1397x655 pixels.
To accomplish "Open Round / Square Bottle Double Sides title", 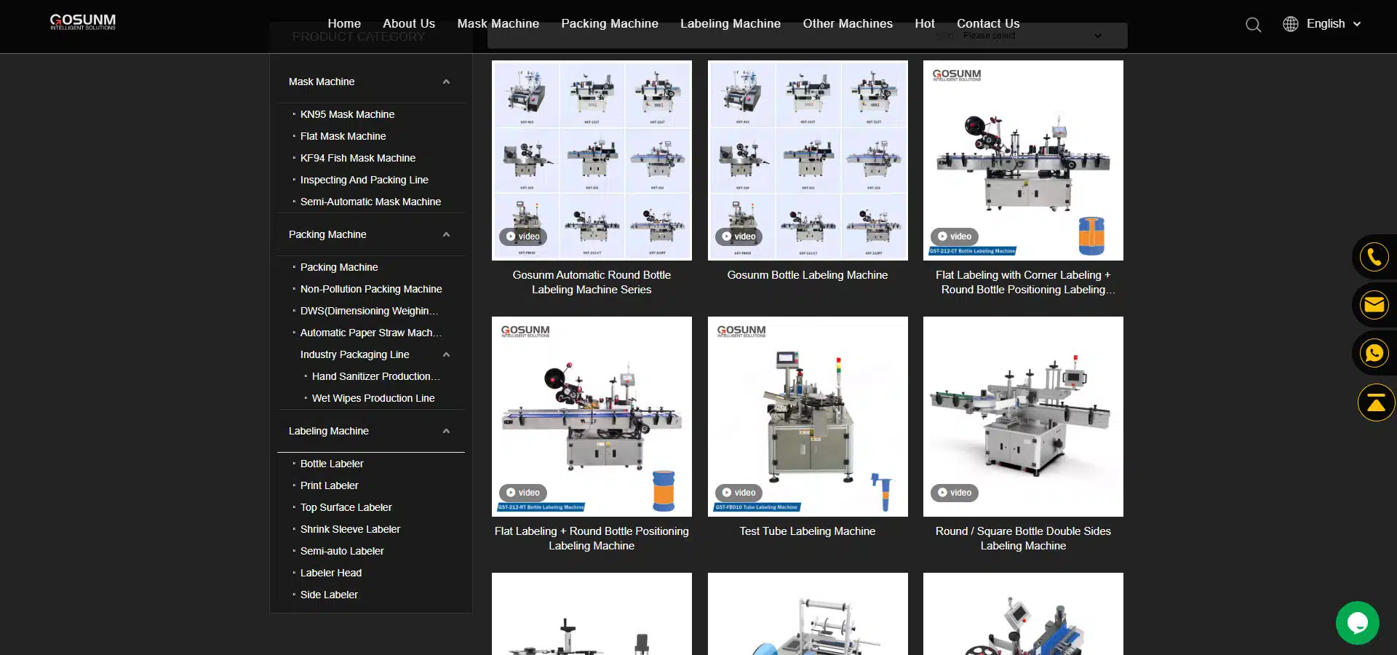I will point(1023,539).
